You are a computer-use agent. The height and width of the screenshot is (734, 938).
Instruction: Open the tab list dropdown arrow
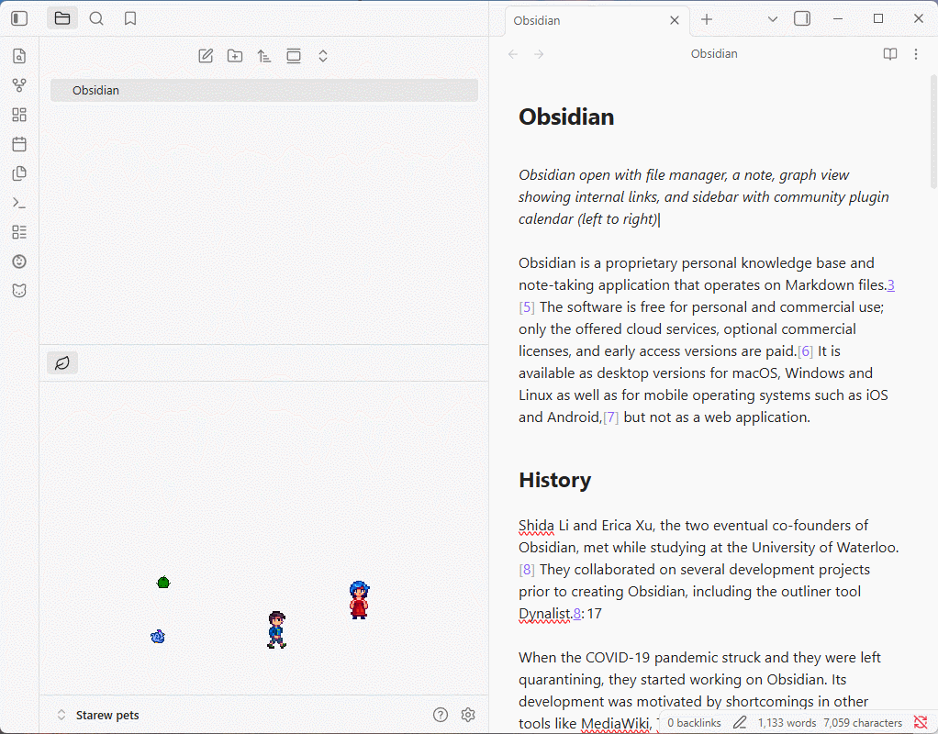click(773, 19)
